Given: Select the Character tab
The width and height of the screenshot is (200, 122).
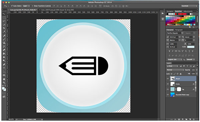Looking at the screenshot, I should (x=170, y=30).
